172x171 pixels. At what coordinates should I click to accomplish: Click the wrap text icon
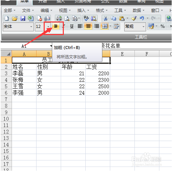[x=116, y=26]
